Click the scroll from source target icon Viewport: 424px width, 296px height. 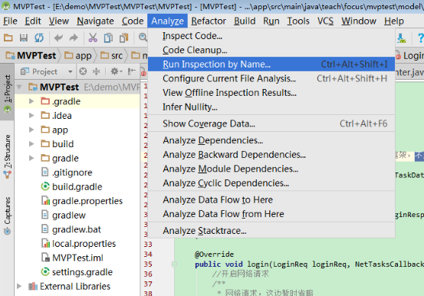point(83,71)
